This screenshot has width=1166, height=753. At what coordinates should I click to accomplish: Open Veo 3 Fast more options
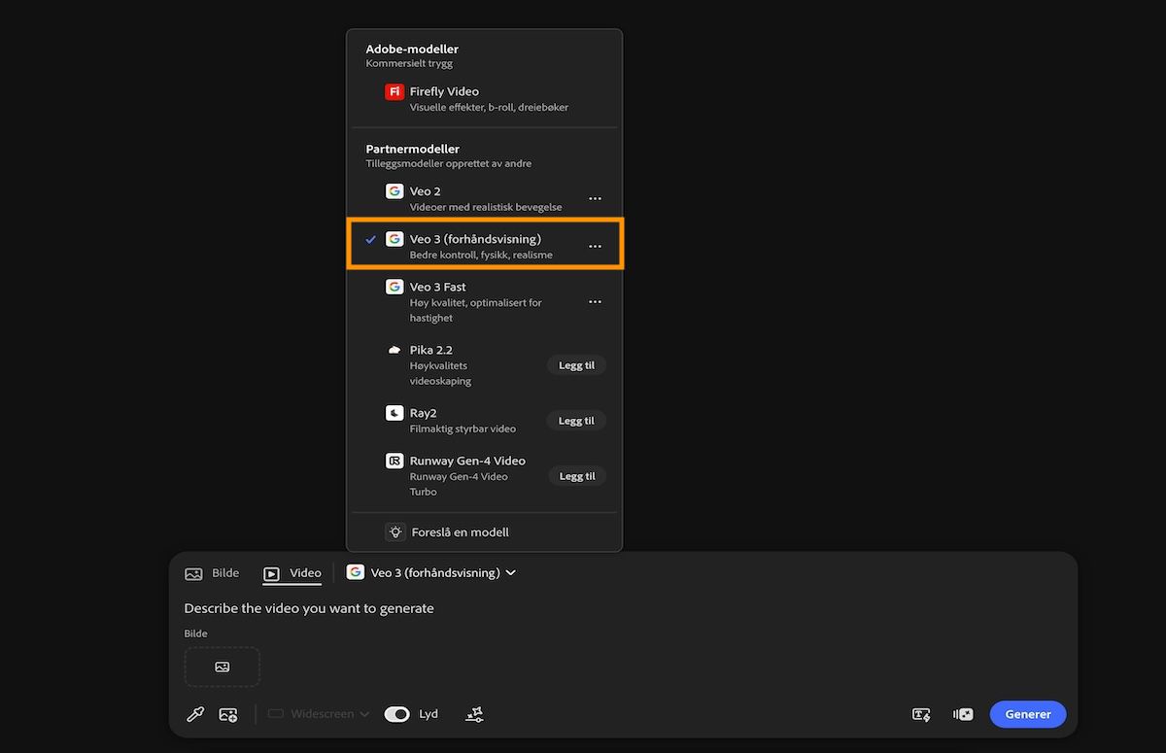pyautogui.click(x=595, y=302)
